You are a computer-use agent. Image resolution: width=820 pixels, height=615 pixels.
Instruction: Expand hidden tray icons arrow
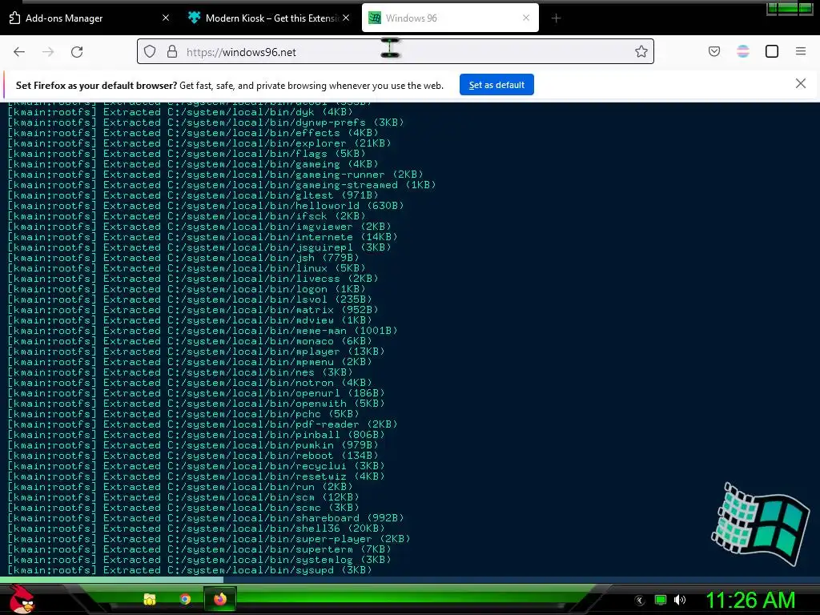tap(639, 601)
